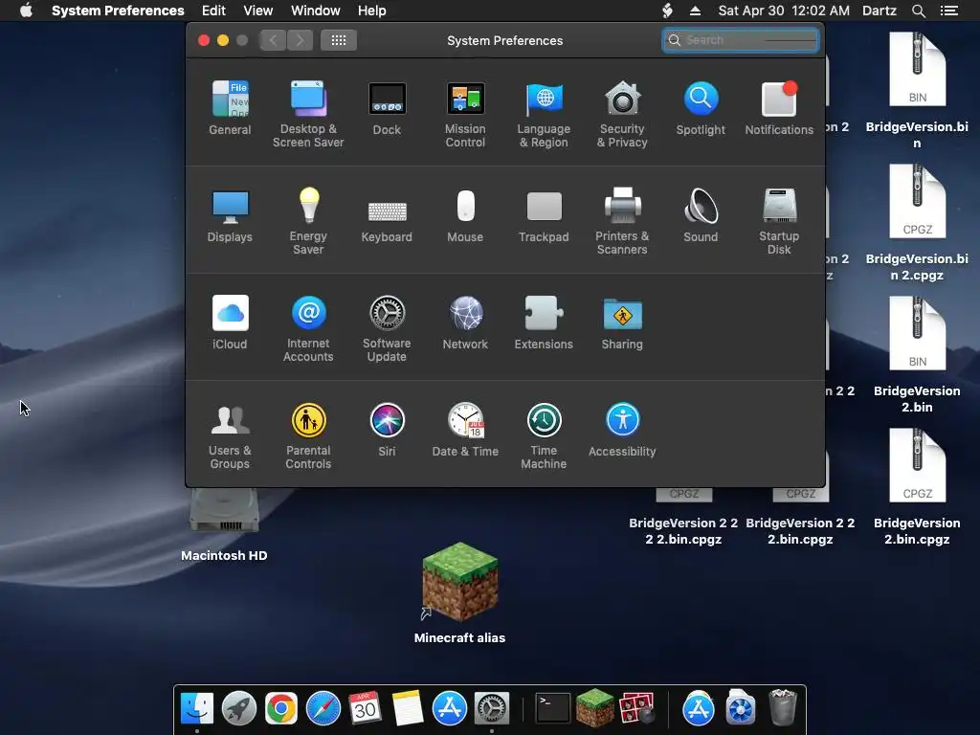
Task: Open the View menu
Action: pyautogui.click(x=258, y=11)
